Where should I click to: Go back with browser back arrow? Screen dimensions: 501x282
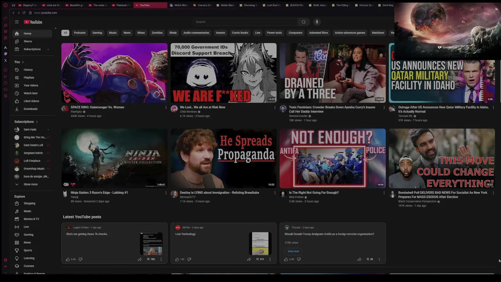(x=13, y=13)
